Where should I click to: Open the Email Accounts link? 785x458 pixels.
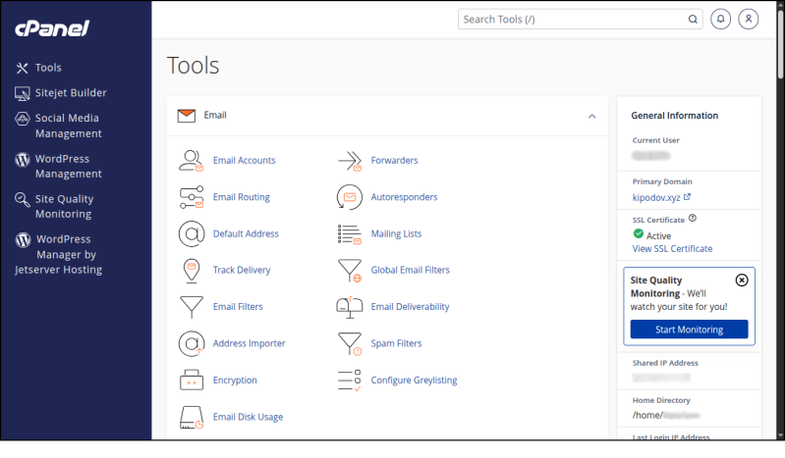click(x=245, y=161)
